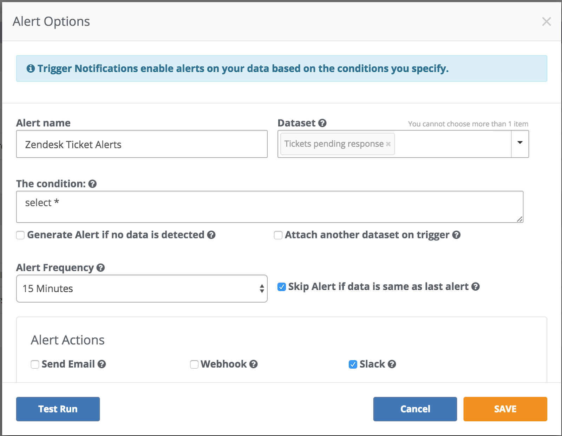The image size is (562, 436).
Task: Uncheck the Slack alert action
Action: [x=353, y=364]
